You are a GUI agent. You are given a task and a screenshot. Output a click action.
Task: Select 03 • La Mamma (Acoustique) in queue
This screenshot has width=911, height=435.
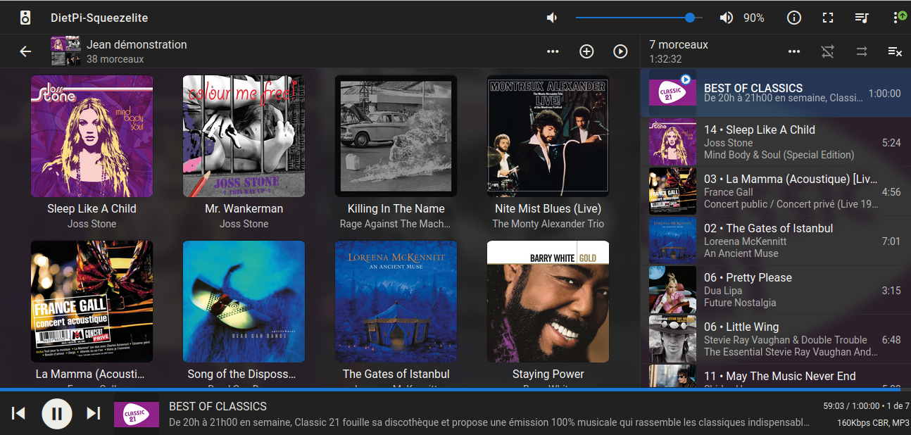tap(776, 191)
